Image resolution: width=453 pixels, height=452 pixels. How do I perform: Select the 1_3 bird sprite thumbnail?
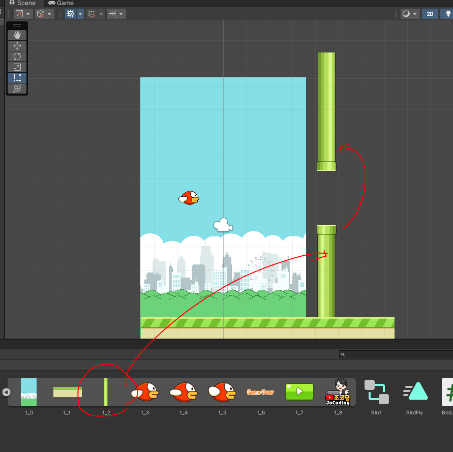[x=145, y=392]
